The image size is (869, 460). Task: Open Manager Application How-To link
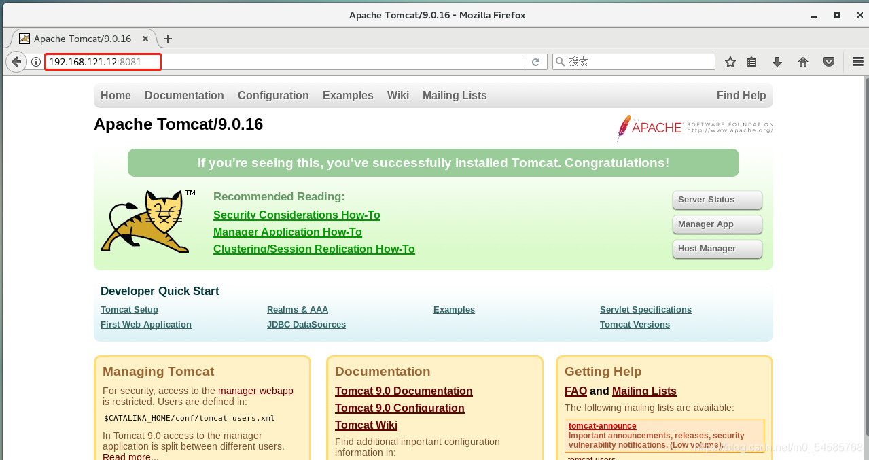(287, 232)
